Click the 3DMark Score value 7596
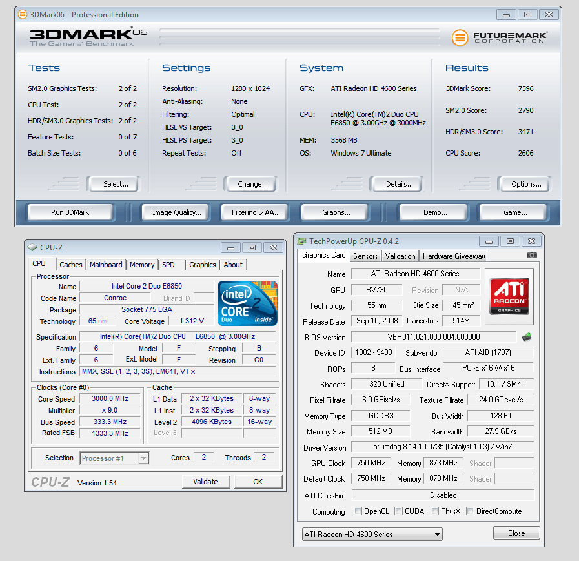The image size is (579, 561). point(525,88)
